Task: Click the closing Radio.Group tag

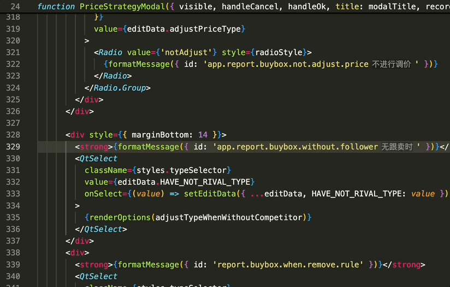Action: coord(117,88)
